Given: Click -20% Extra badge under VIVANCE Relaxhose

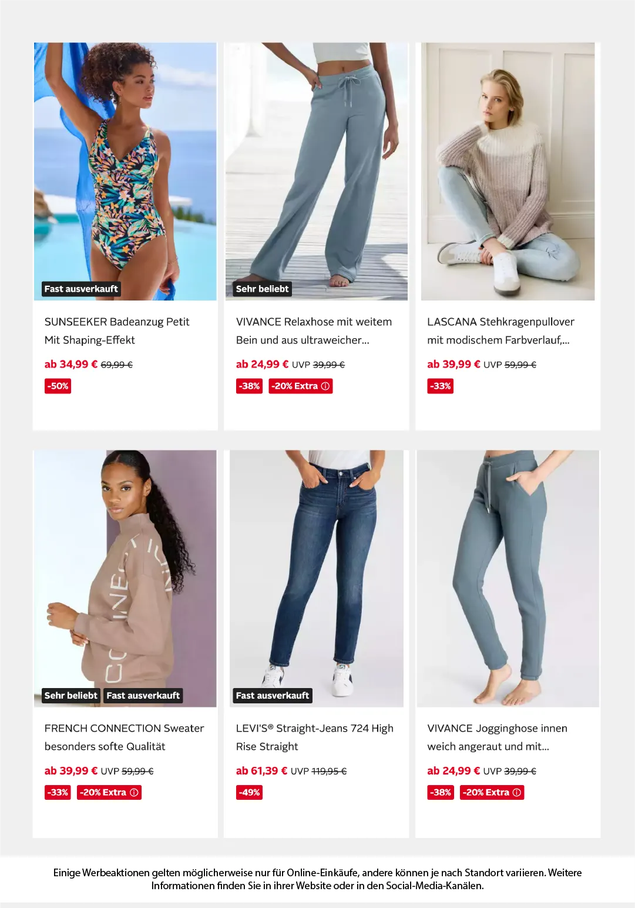Looking at the screenshot, I should 301,386.
